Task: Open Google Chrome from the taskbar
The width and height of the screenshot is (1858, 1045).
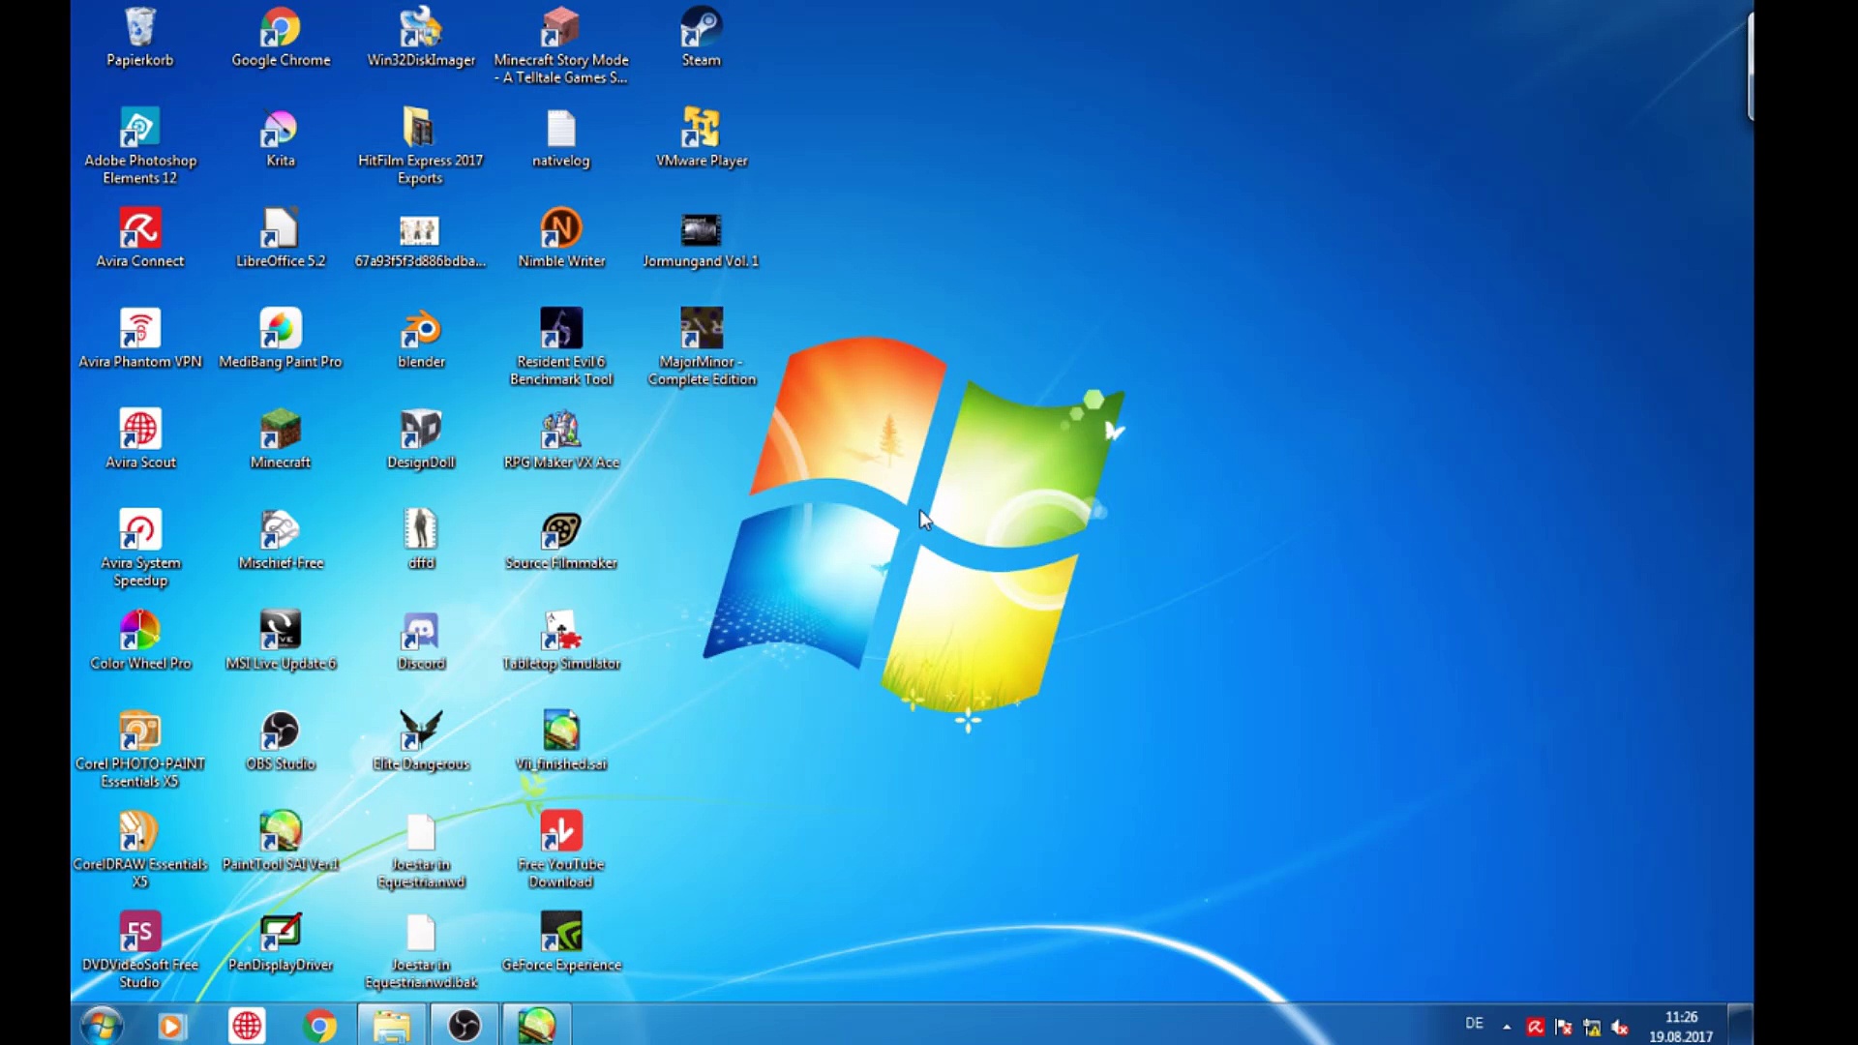Action: pos(319,1026)
